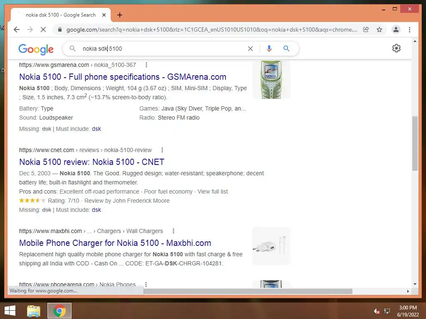The width and height of the screenshot is (426, 319).
Task: Open Chrome's three-dot menu
Action: [x=409, y=29]
